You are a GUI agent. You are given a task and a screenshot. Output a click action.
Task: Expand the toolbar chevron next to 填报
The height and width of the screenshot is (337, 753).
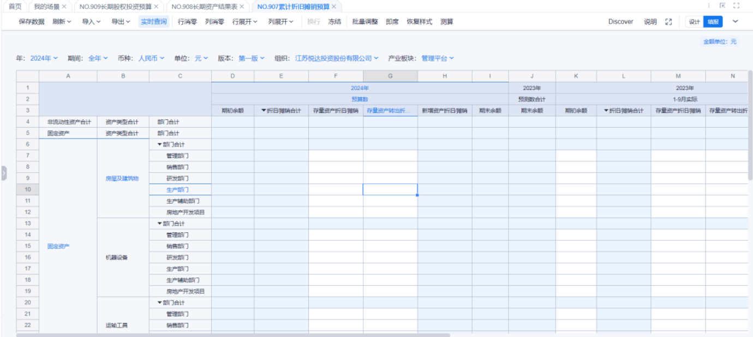[x=735, y=22]
